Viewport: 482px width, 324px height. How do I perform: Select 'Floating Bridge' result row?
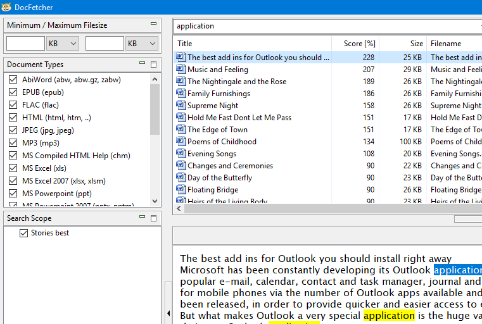click(x=327, y=190)
